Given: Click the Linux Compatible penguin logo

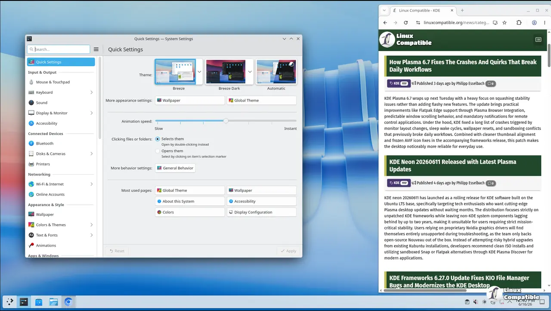Looking at the screenshot, I should pyautogui.click(x=387, y=40).
